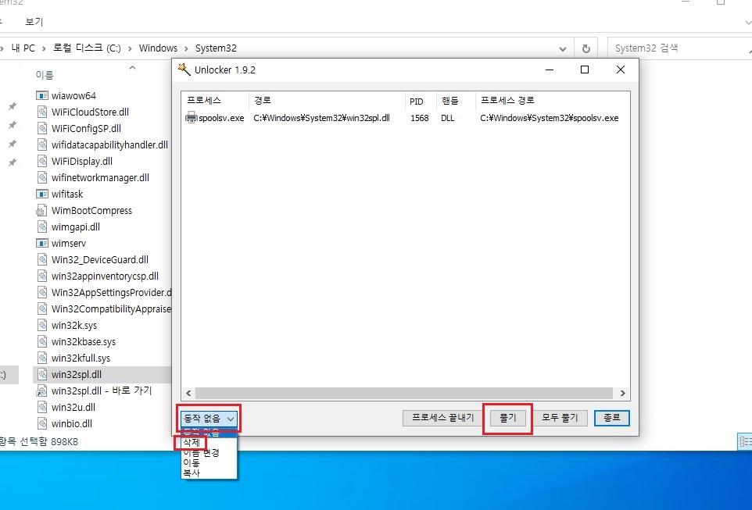Image resolution: width=752 pixels, height=510 pixels.
Task: Click the win32spl.dll shortcut file icon
Action: (x=42, y=391)
